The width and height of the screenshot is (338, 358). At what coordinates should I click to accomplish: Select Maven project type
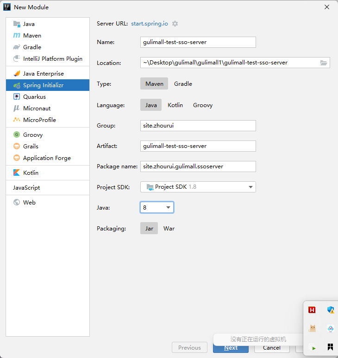[x=154, y=83]
